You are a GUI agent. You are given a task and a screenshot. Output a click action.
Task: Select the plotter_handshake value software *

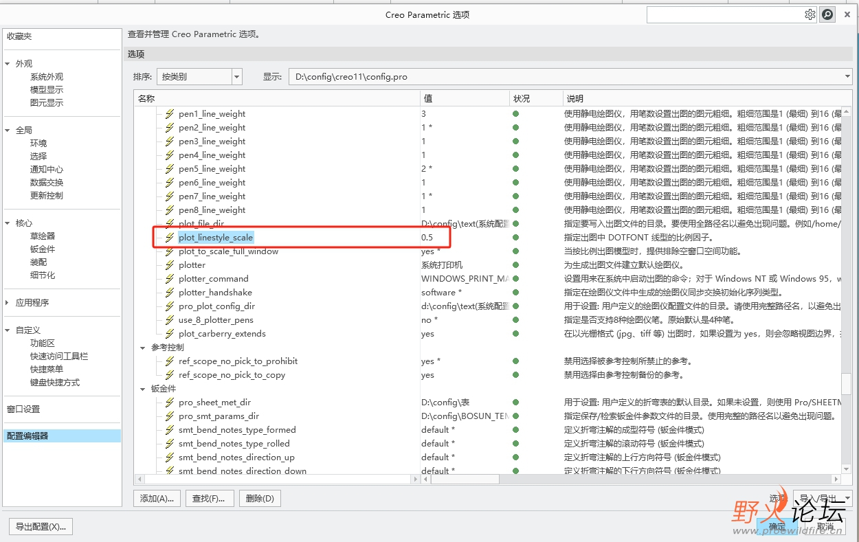click(x=440, y=293)
